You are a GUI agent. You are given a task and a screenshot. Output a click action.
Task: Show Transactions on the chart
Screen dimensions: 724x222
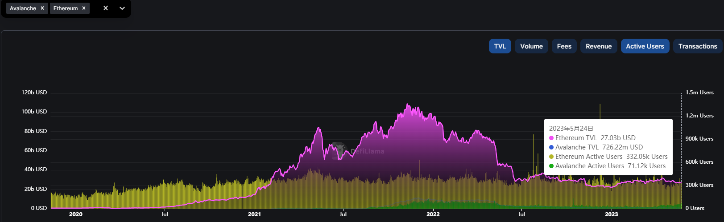coord(698,46)
